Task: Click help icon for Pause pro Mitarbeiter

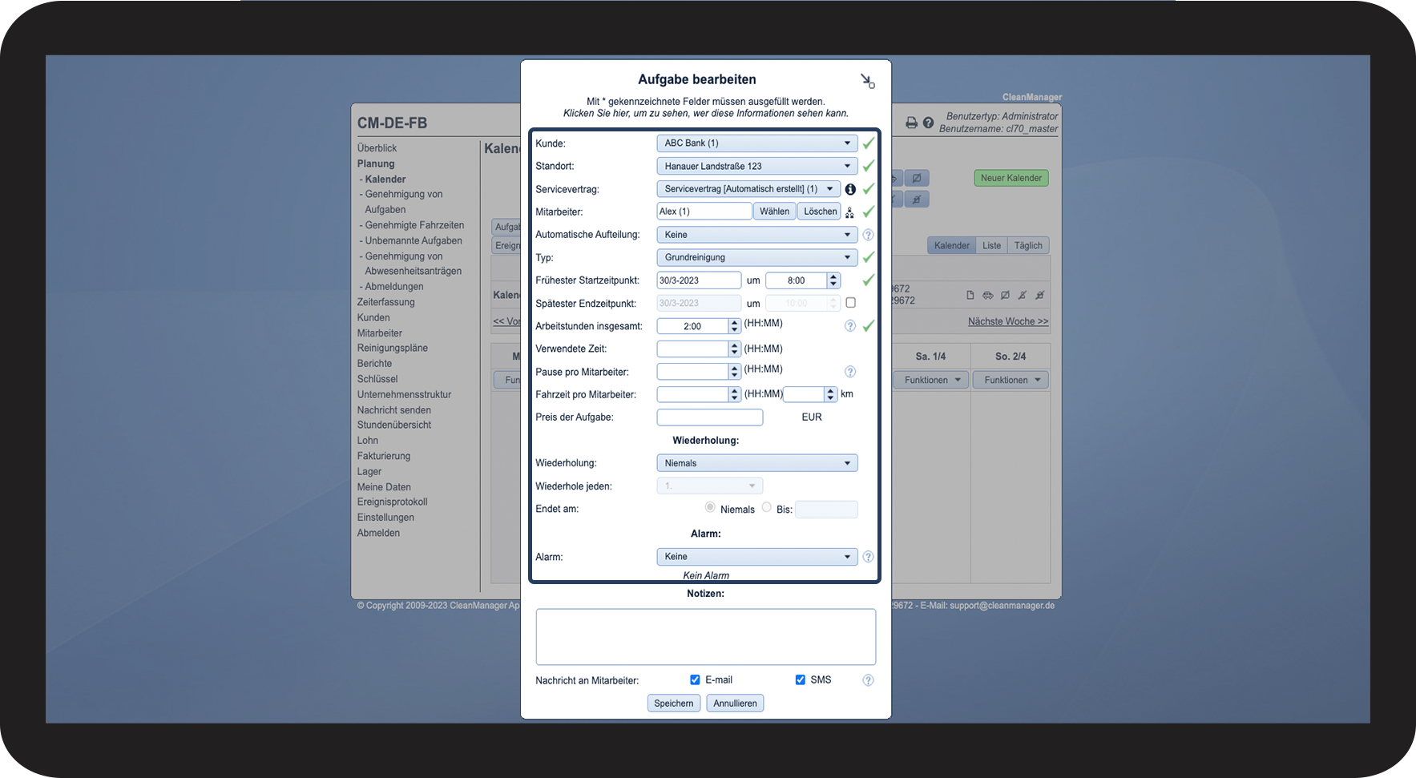Action: (x=850, y=372)
